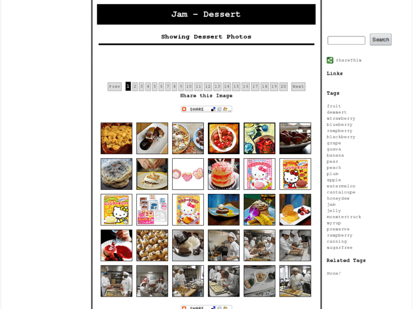
Task: Open the chocolate chip cookie stack thumbnail
Action: click(x=116, y=174)
